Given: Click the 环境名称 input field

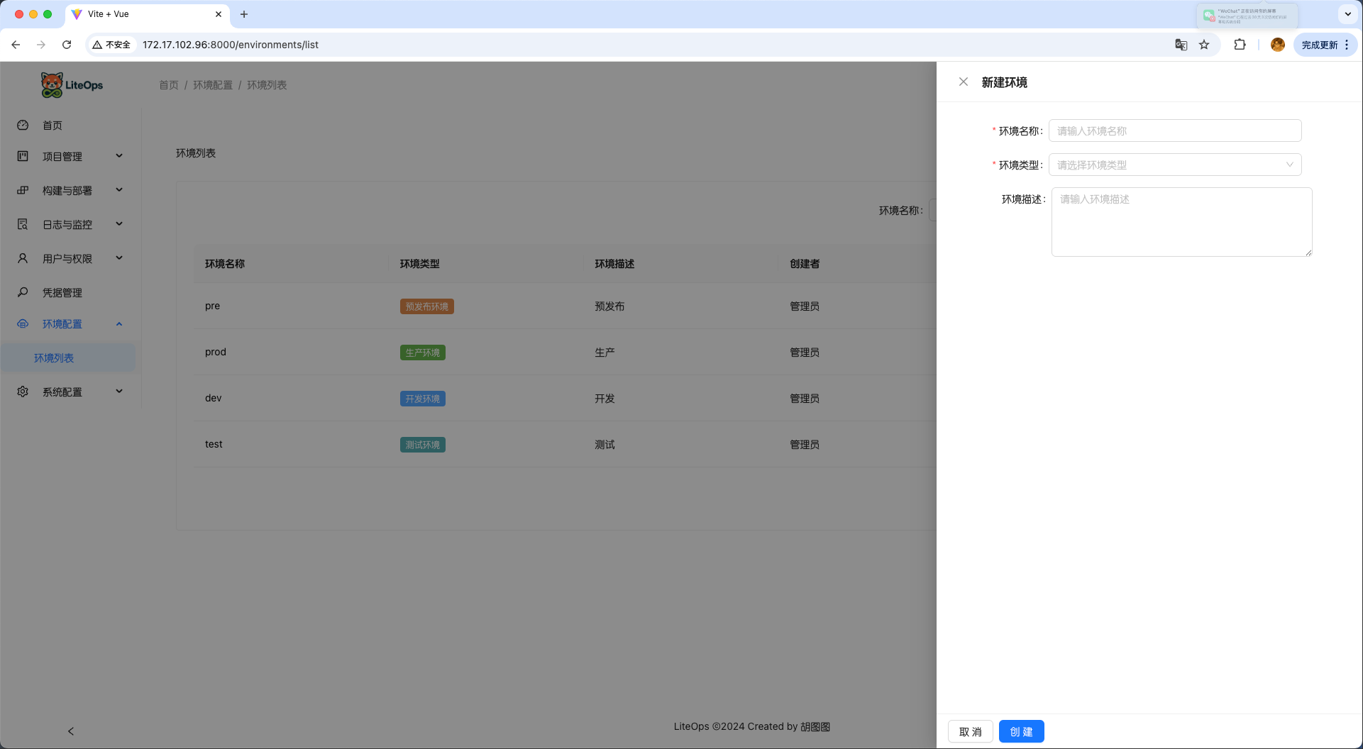Looking at the screenshot, I should click(x=1175, y=131).
